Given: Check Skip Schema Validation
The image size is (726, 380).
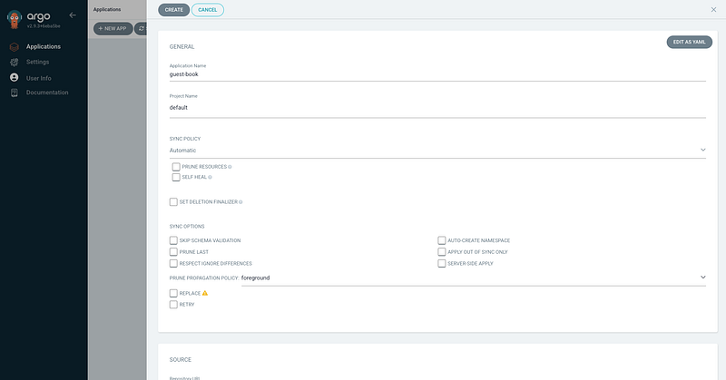Looking at the screenshot, I should point(173,240).
